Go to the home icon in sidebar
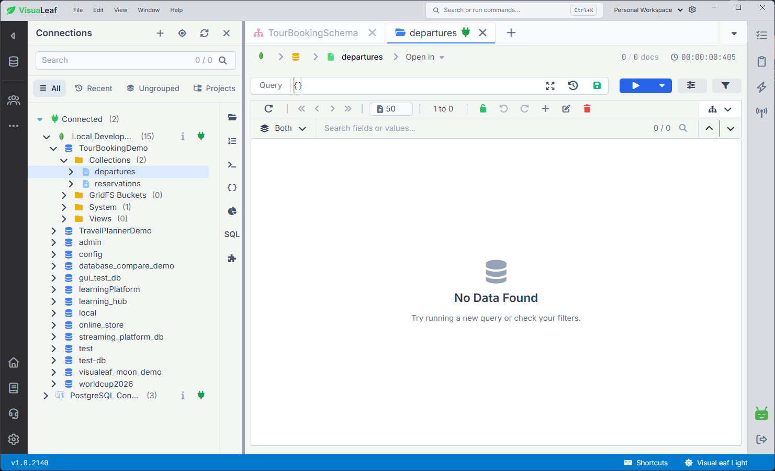The width and height of the screenshot is (775, 471). [14, 362]
